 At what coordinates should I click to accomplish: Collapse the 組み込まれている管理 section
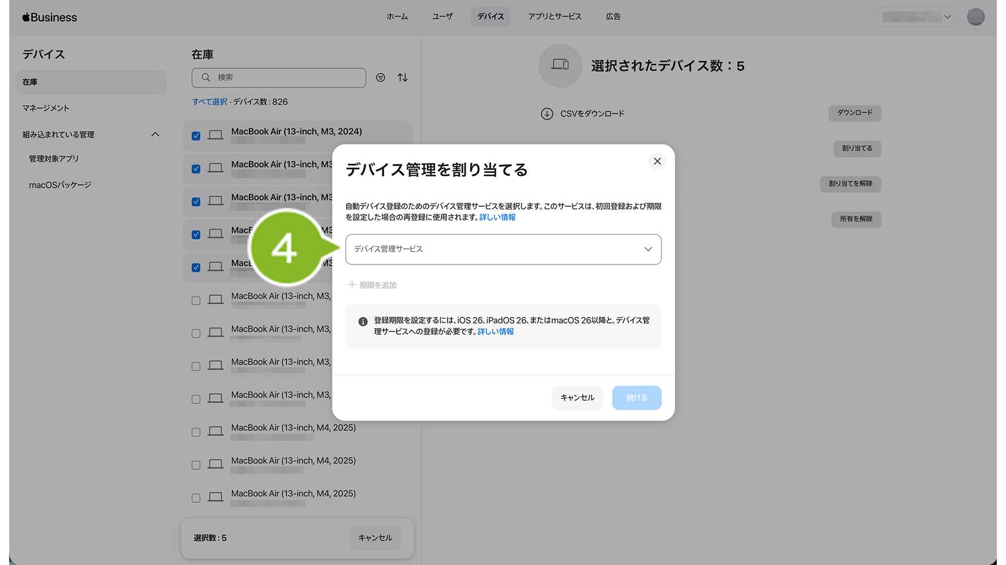[x=155, y=134]
